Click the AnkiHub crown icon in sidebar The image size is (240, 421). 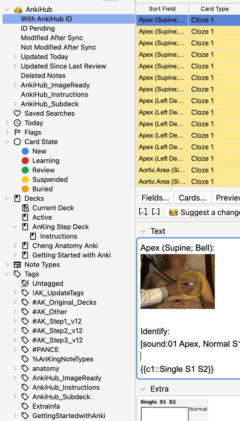tap(18, 10)
